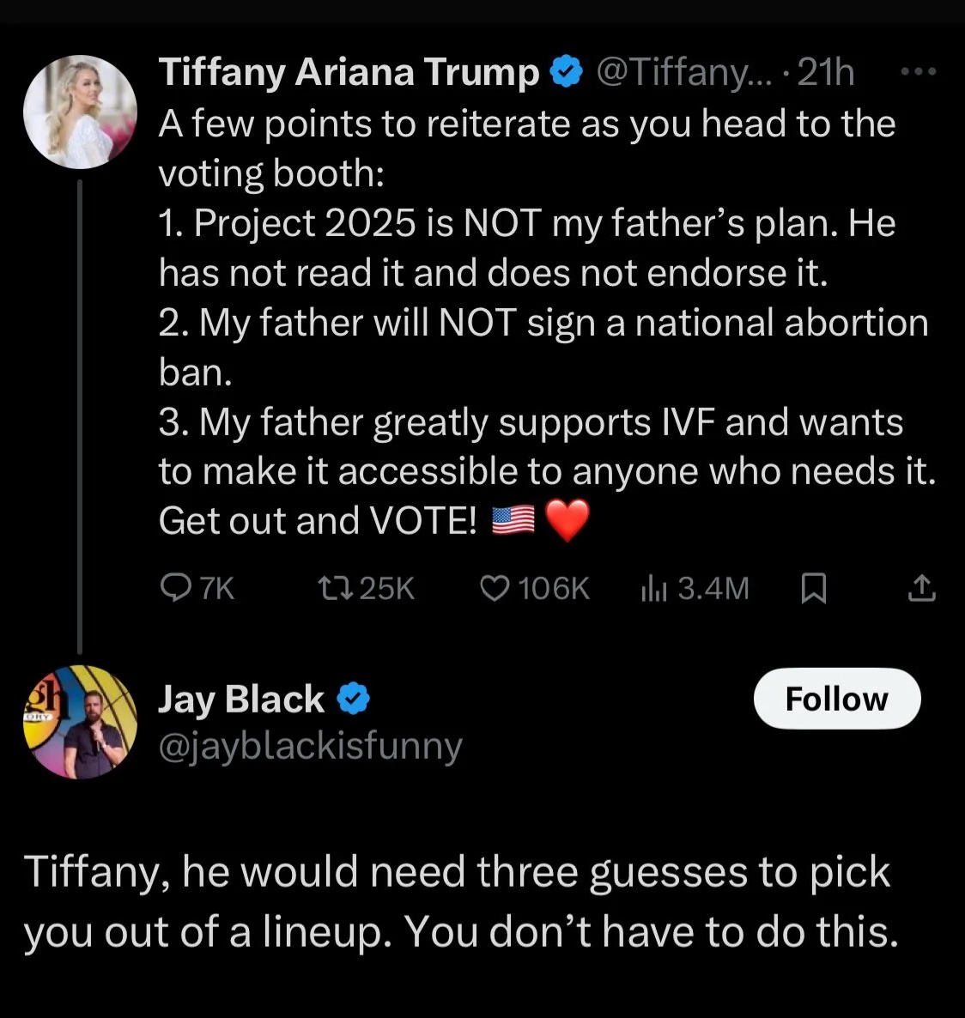
Task: Click the verified badge beside Jay Black
Action: [353, 700]
